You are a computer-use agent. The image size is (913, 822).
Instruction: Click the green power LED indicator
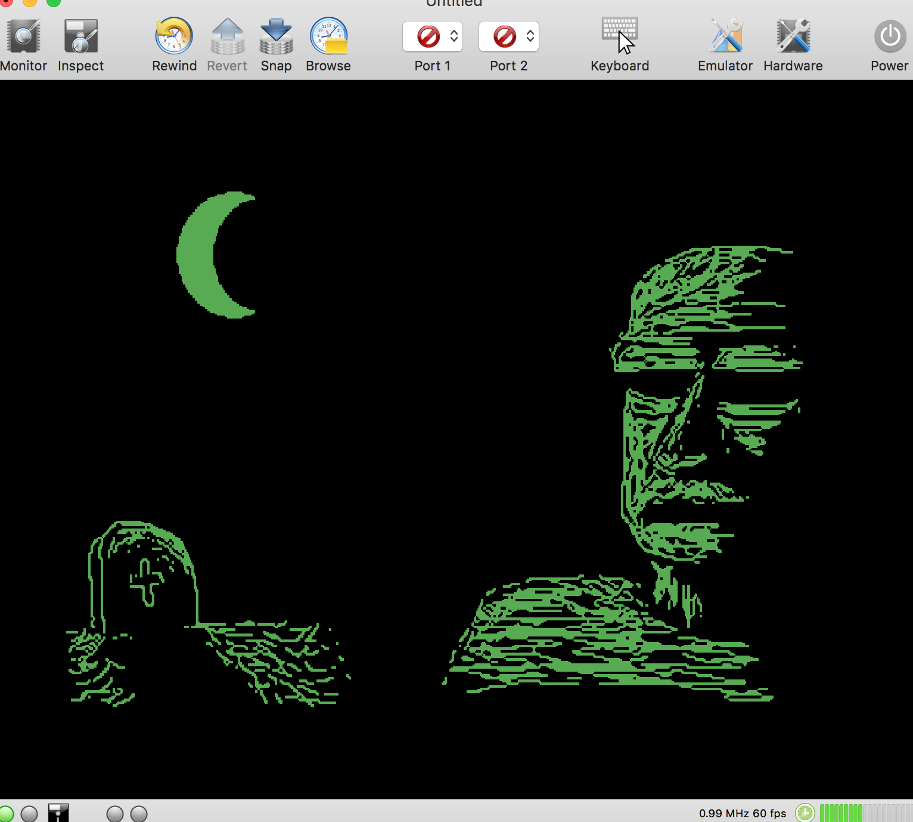(x=5, y=814)
